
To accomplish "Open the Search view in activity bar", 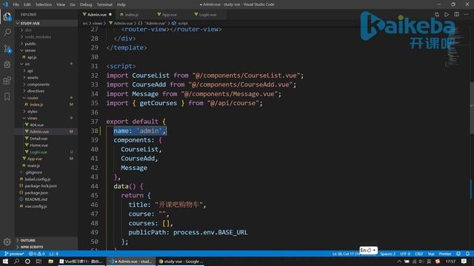I will [x=7, y=33].
